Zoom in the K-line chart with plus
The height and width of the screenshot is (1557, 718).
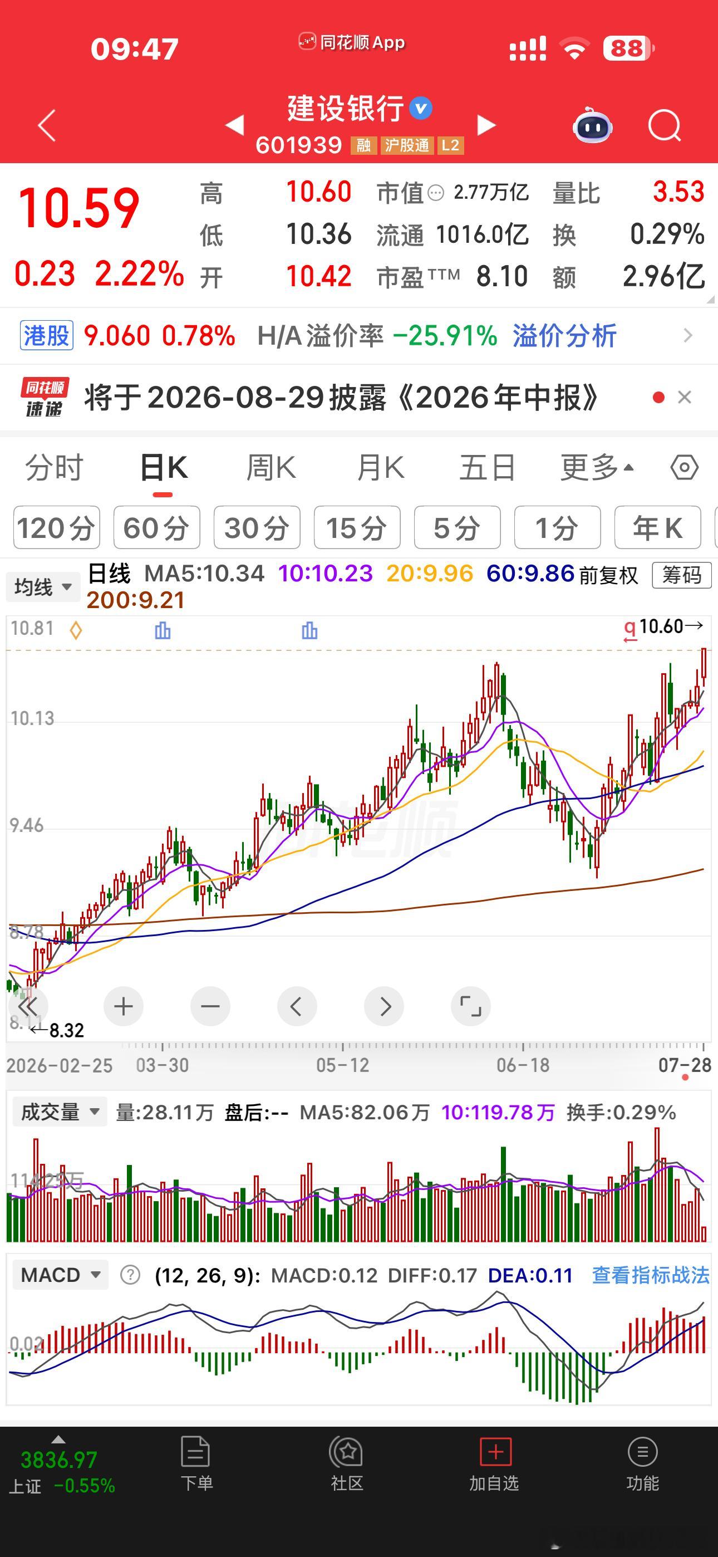click(x=124, y=1006)
